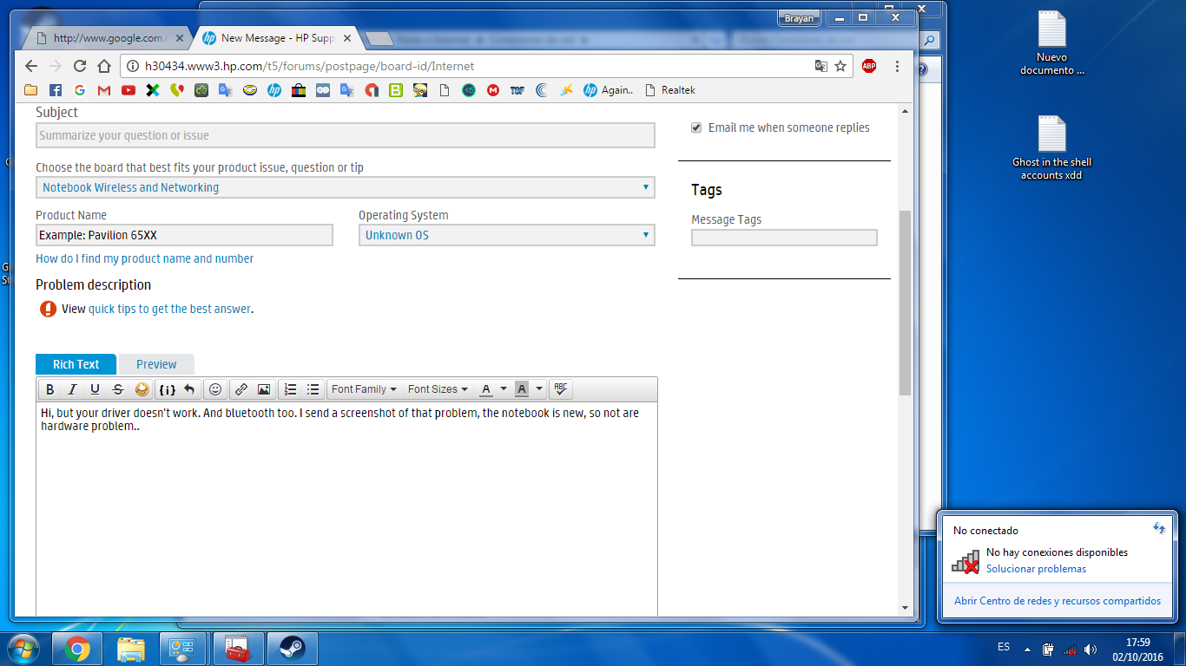1186x666 pixels.
Task: Apply bold formatting in the editor toolbar
Action: [x=50, y=389]
